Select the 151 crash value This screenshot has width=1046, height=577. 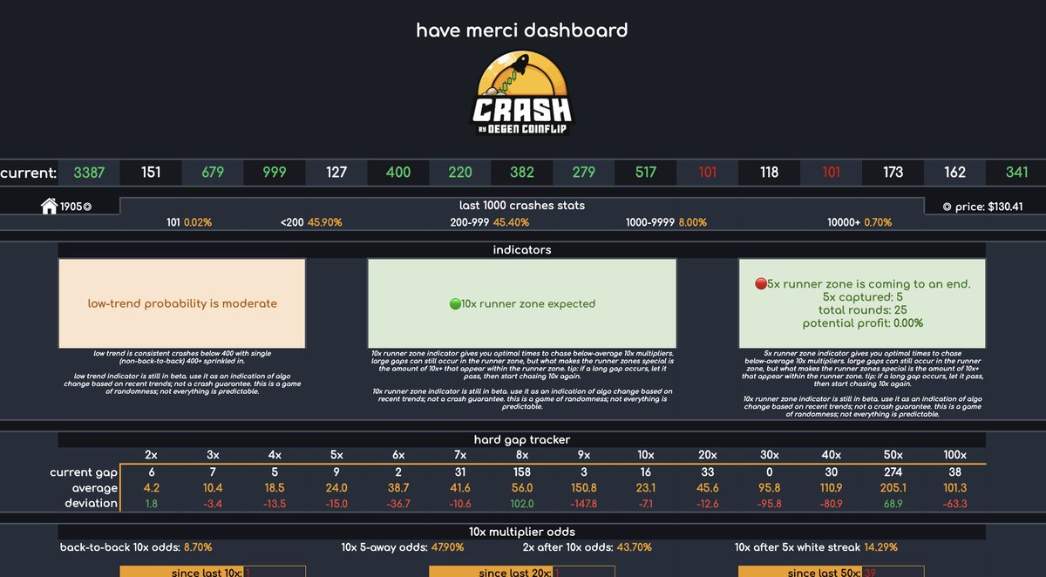click(151, 173)
